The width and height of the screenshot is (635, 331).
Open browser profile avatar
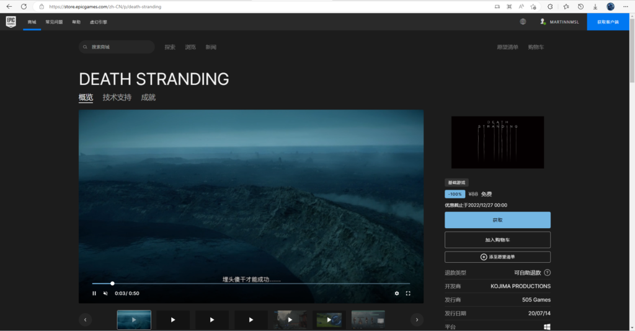(611, 6)
